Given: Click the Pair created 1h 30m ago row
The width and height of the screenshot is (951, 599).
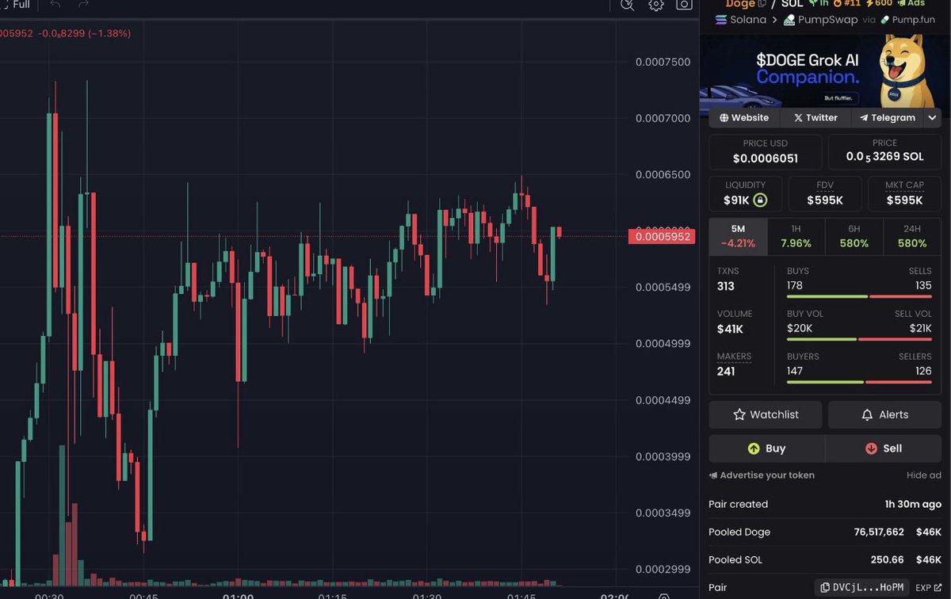Looking at the screenshot, I should tap(825, 504).
